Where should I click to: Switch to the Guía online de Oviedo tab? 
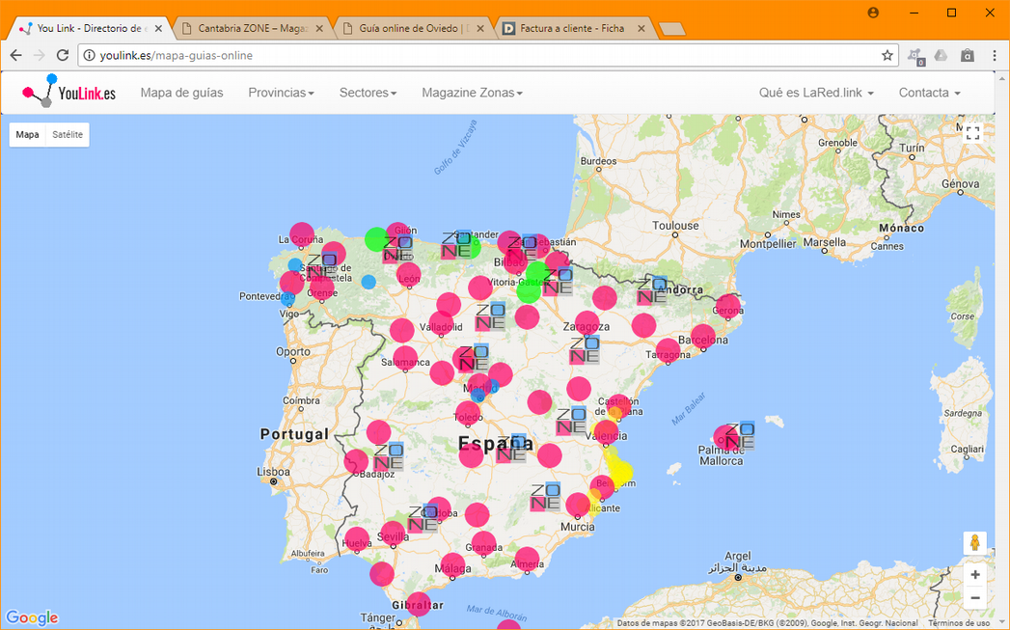(414, 28)
